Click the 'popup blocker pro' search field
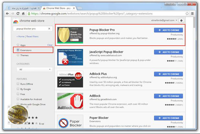 (x=33, y=29)
